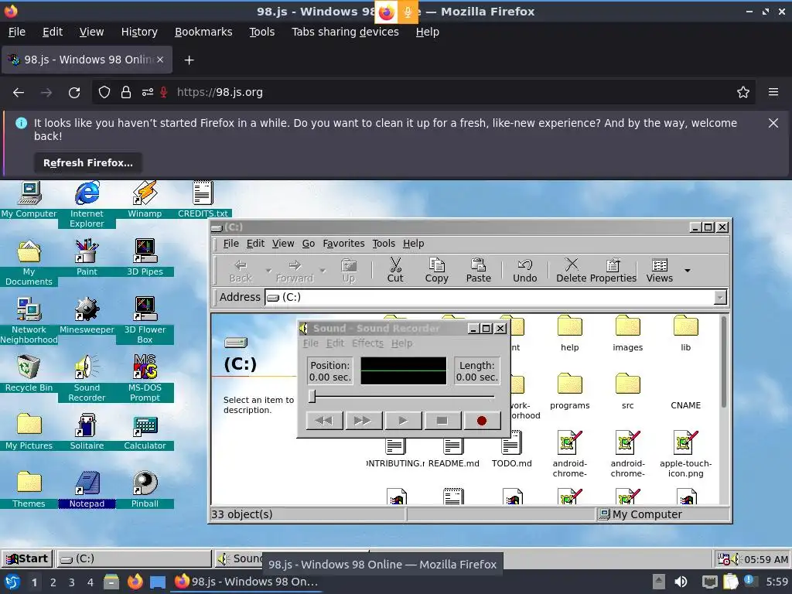Launch the Paint desktop shortcut

pyautogui.click(x=87, y=258)
